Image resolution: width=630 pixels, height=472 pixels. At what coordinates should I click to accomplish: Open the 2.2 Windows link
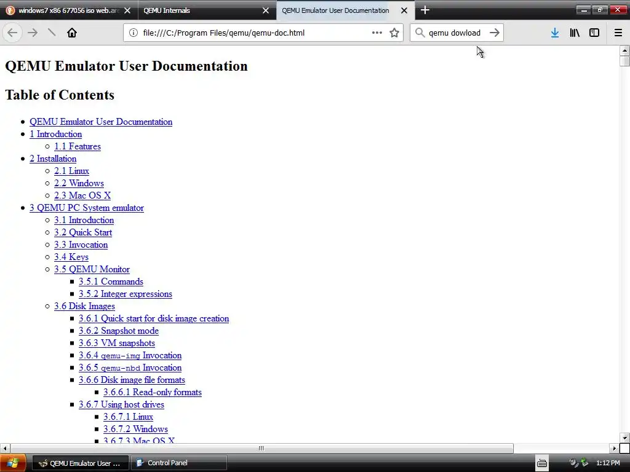click(79, 183)
